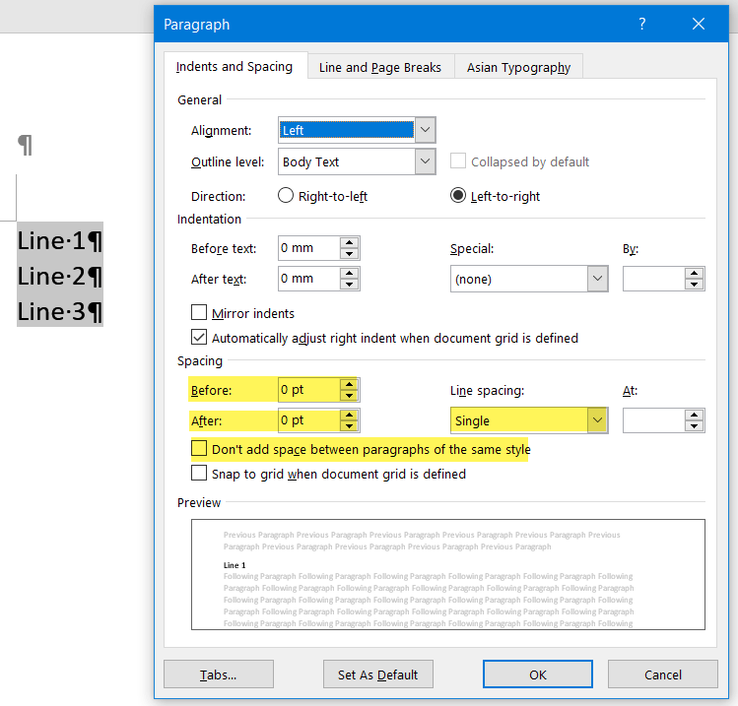
Task: Enable the Mirror indents checkbox
Action: coord(199,312)
